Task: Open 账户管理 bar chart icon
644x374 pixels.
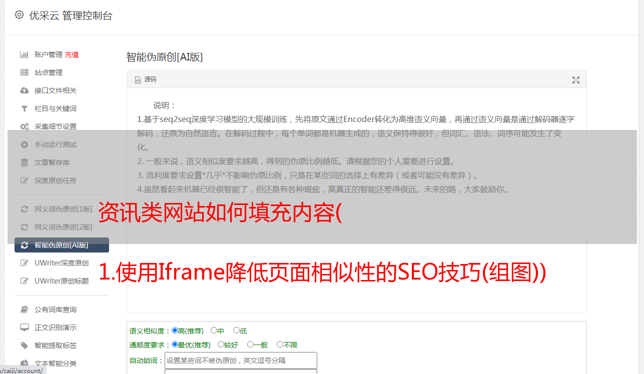Action: 24,54
